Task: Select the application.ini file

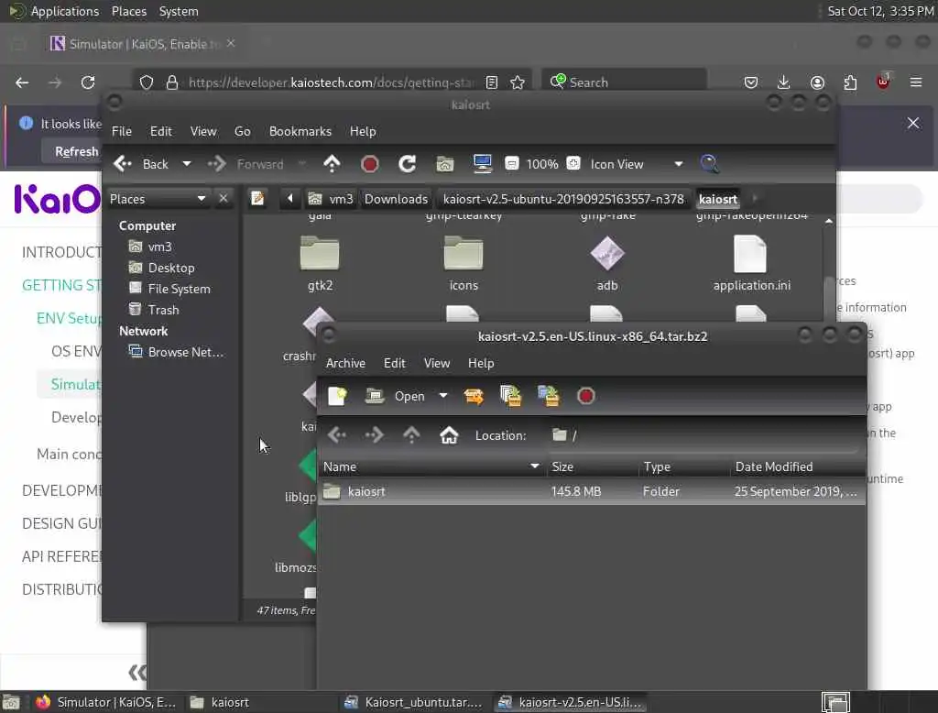Action: pos(751,263)
